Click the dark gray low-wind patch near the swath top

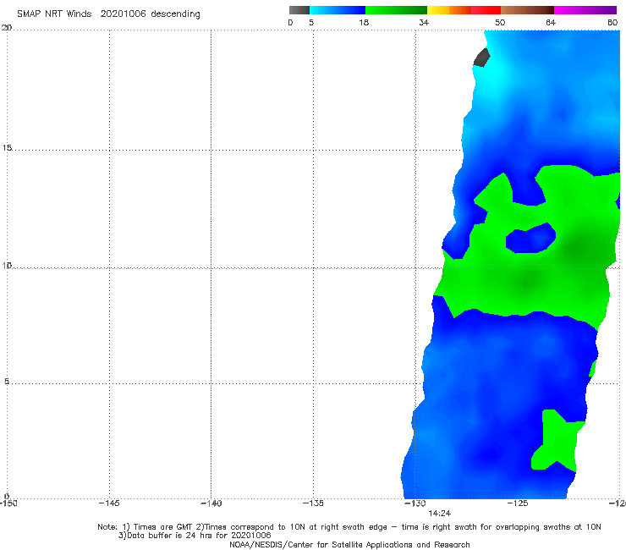[481, 58]
